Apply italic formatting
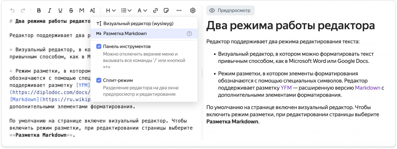The width and height of the screenshot is (397, 149). [x=50, y=10]
